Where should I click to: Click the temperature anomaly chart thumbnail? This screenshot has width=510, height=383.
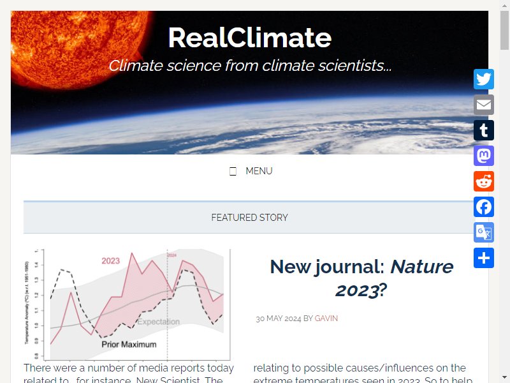(127, 305)
